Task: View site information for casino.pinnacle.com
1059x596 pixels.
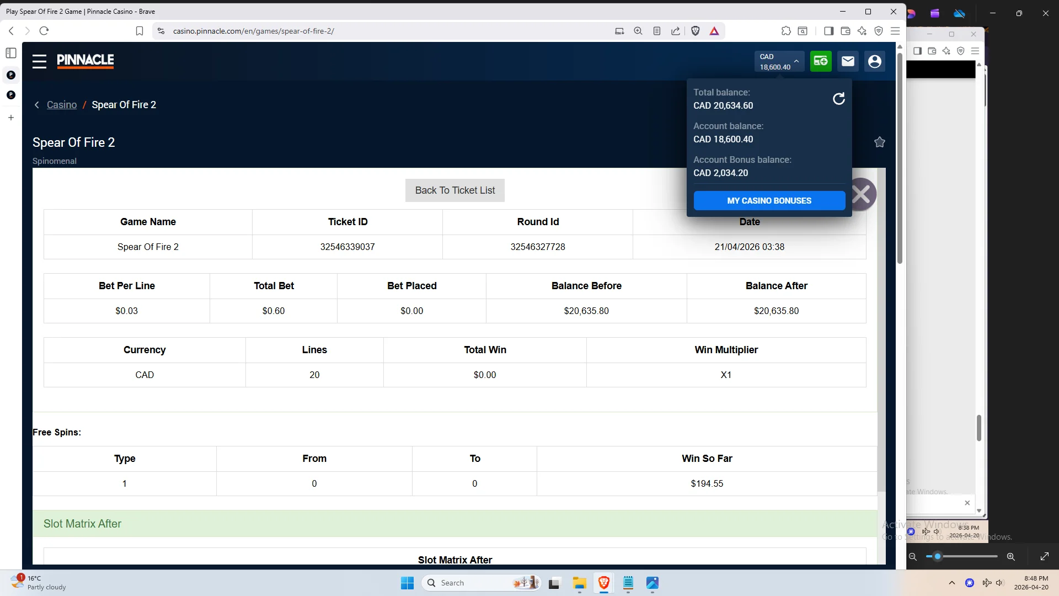Action: [161, 31]
